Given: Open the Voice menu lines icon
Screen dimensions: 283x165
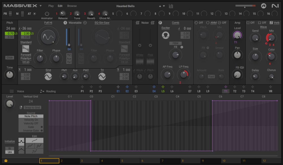Looking at the screenshot, I should 12,91.
